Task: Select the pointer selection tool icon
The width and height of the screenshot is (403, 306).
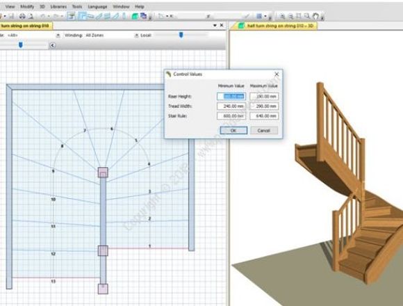Action: tap(161, 16)
